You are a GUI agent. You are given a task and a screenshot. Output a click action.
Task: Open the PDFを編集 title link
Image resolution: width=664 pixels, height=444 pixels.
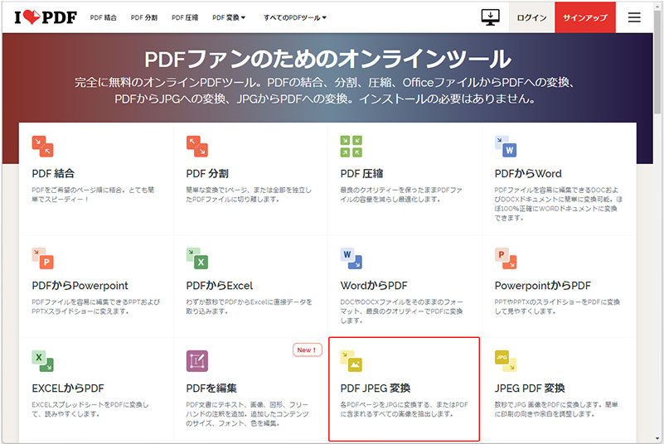click(211, 388)
